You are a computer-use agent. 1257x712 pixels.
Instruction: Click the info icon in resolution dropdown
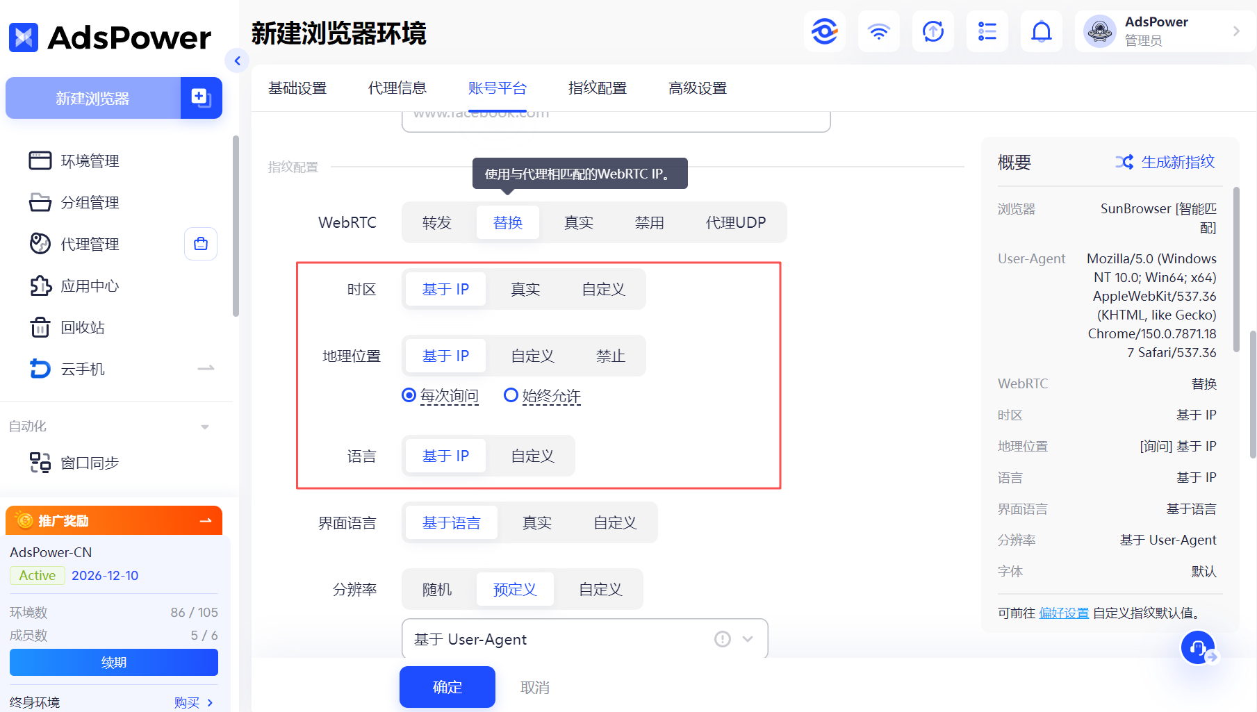pyautogui.click(x=723, y=639)
